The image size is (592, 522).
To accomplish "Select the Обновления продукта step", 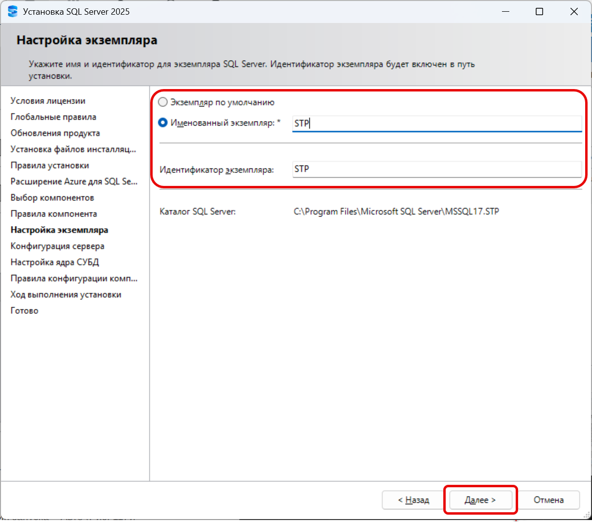I will coord(55,133).
